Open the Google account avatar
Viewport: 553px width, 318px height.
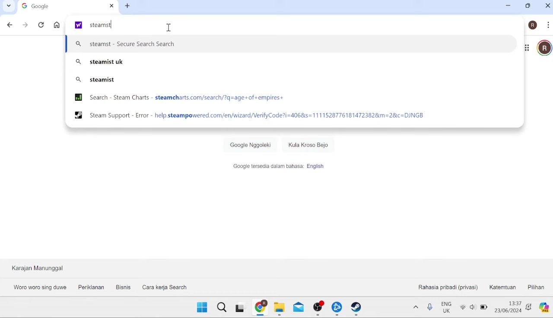544,48
